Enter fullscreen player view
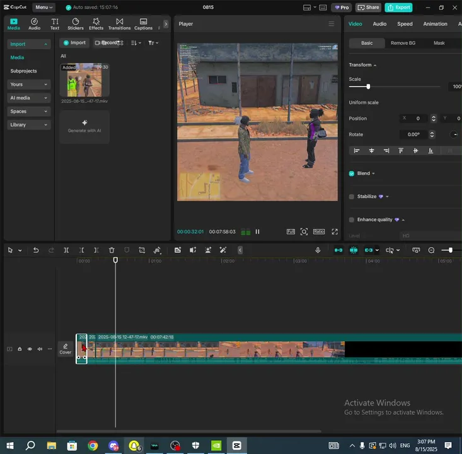Screen dimensions: 462x454 (335, 231)
